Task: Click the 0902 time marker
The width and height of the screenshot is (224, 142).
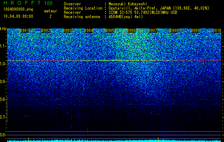Action: click(46, 31)
